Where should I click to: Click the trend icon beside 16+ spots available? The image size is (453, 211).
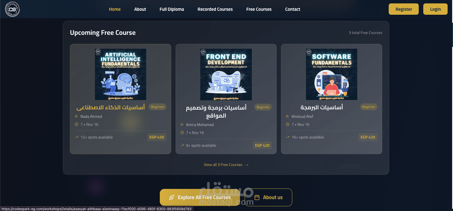(x=288, y=137)
